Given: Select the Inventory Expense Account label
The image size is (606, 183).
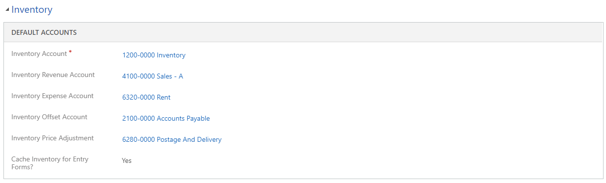Looking at the screenshot, I should [52, 96].
